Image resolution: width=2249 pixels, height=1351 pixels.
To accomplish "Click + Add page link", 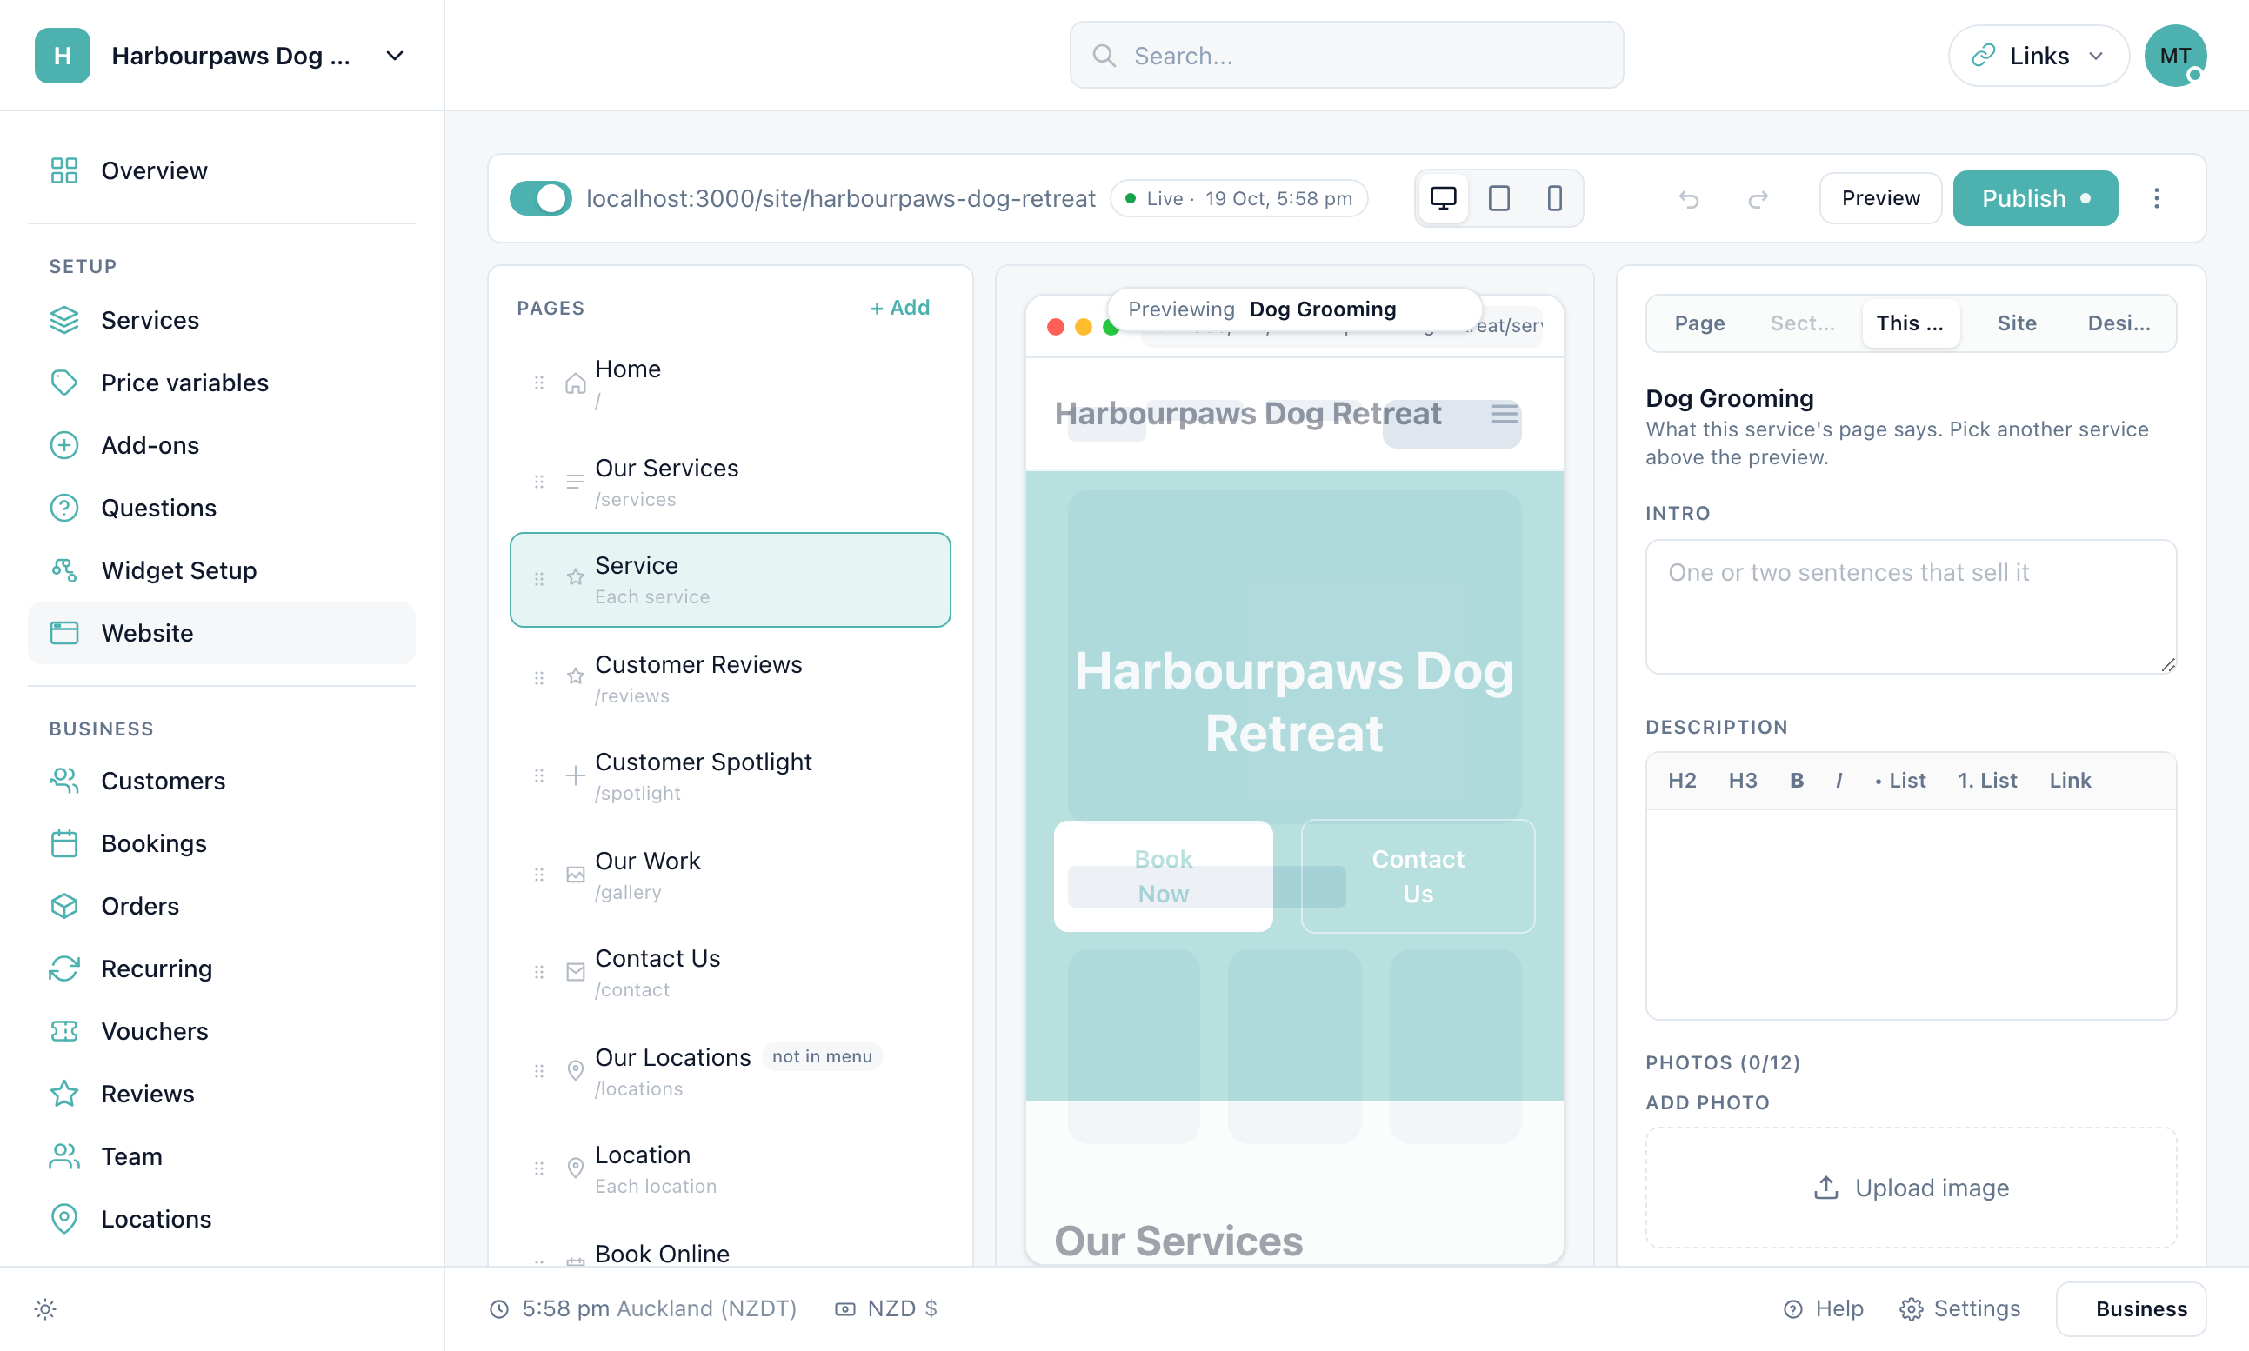I will (899, 308).
